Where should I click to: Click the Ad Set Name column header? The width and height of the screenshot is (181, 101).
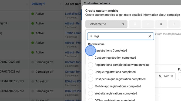tap(73, 4)
